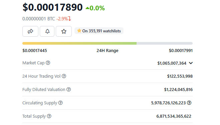Open 24 Hour Trading Vol help icon
This screenshot has width=220, height=125.
(x=64, y=76)
